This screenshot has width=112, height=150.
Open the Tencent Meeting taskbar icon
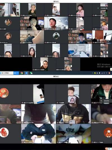(26, 73)
